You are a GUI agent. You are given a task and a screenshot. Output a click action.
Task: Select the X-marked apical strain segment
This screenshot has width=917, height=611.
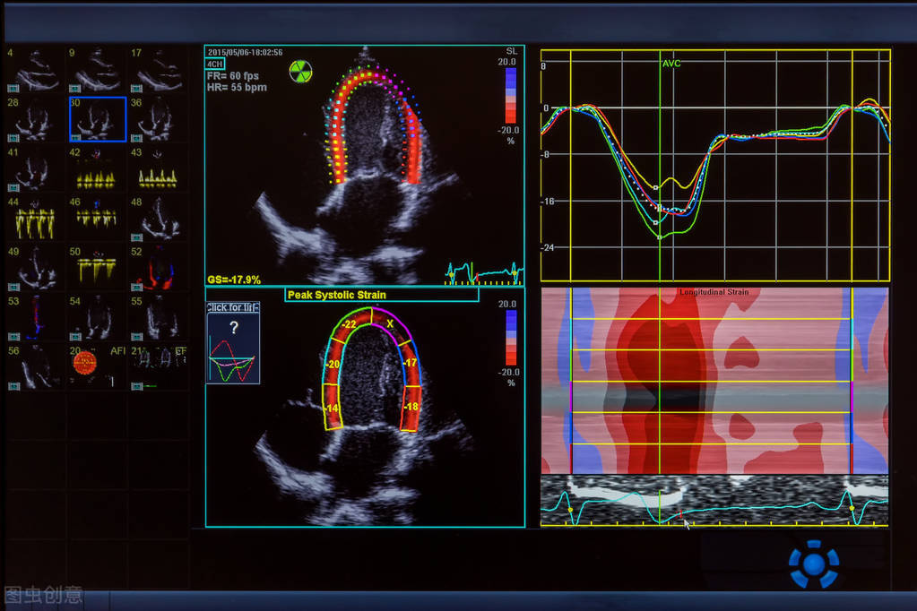click(x=389, y=323)
